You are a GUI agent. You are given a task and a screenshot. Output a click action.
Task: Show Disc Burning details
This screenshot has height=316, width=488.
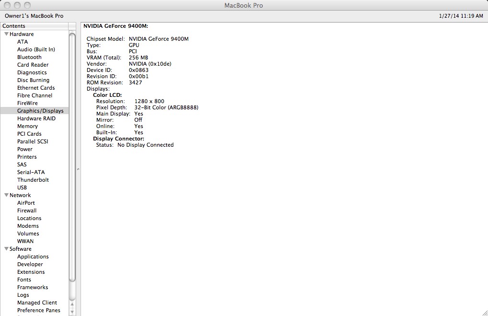[x=33, y=80]
